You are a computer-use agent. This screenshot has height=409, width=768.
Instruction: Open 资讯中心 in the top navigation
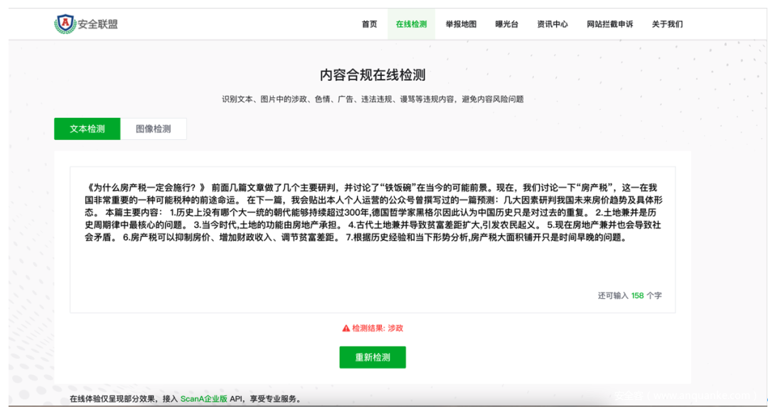coord(553,24)
